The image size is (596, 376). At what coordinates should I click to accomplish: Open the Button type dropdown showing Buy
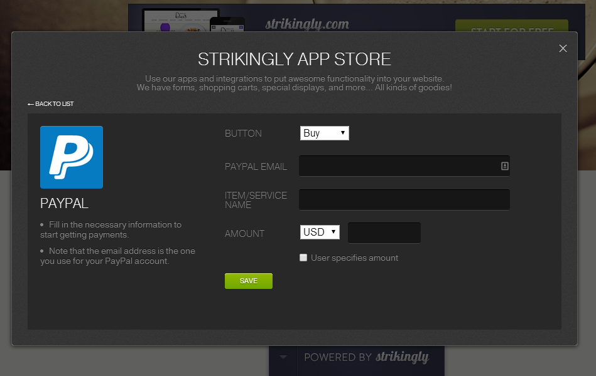(x=324, y=133)
